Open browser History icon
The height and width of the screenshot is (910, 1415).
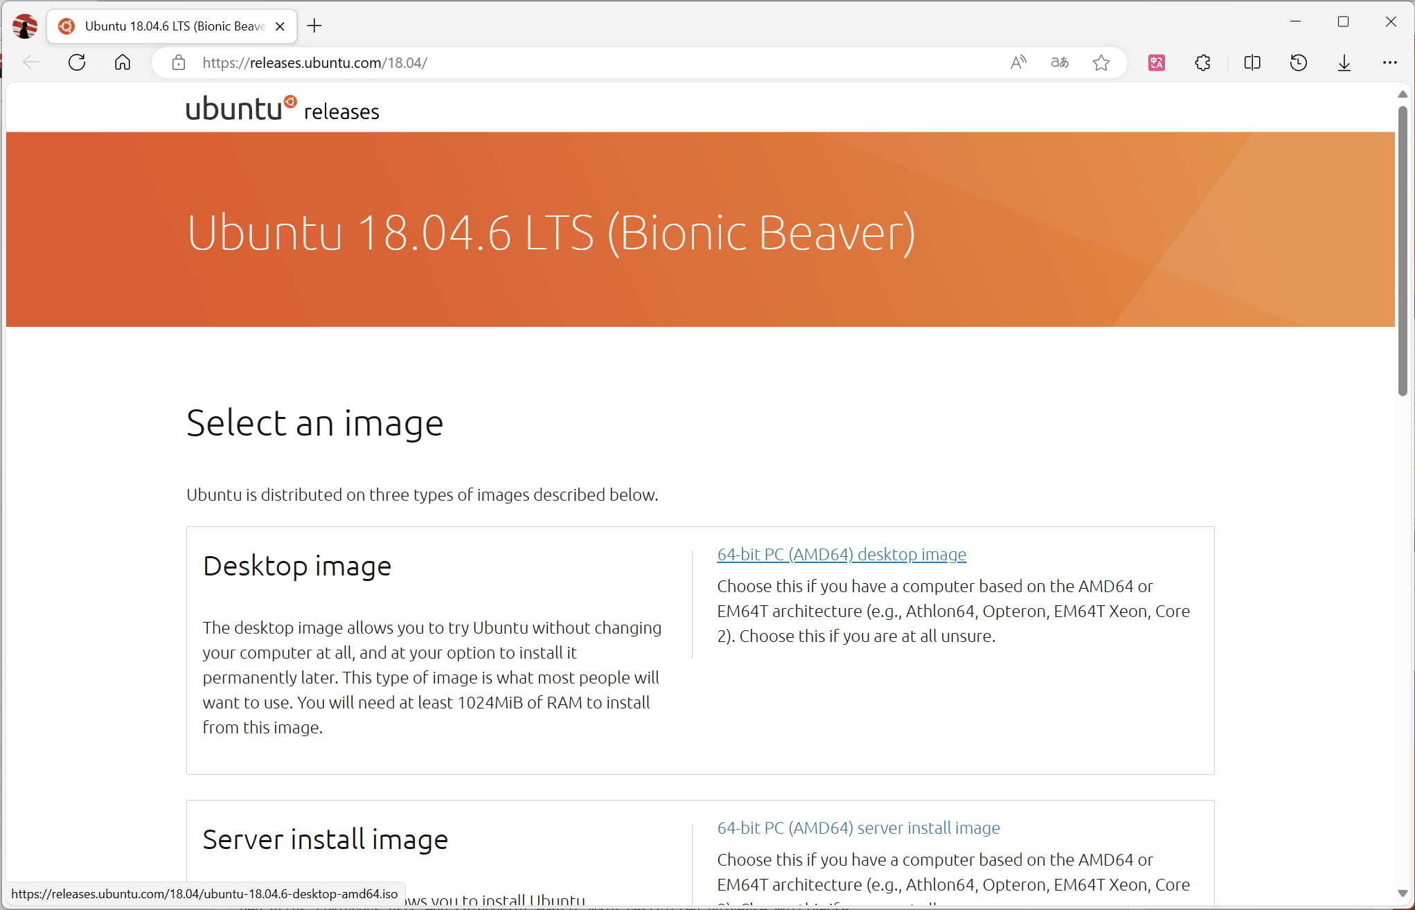(1299, 62)
